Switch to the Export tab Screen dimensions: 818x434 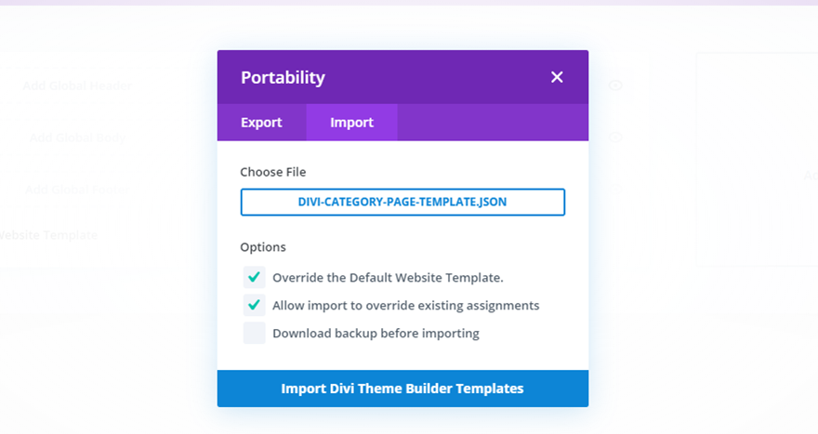[x=261, y=123]
